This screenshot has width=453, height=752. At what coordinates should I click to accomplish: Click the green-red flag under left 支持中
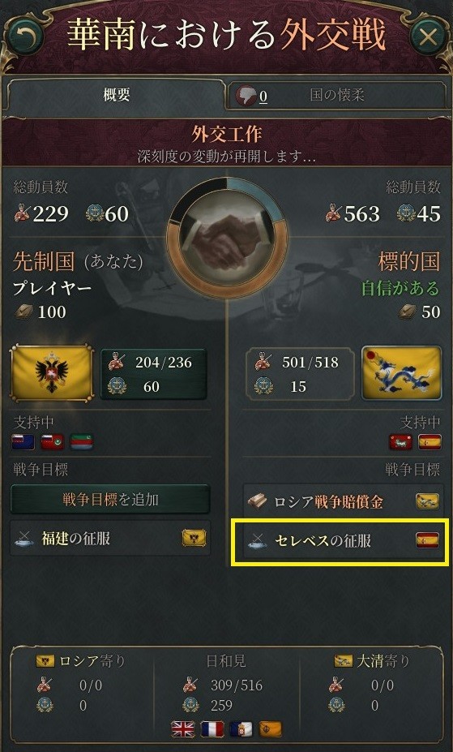pos(82,441)
